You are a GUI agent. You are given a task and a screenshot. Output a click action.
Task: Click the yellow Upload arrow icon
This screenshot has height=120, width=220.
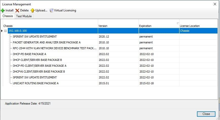(33, 10)
